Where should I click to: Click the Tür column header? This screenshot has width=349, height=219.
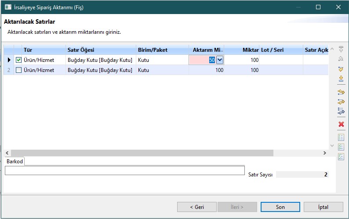pyautogui.click(x=44, y=50)
